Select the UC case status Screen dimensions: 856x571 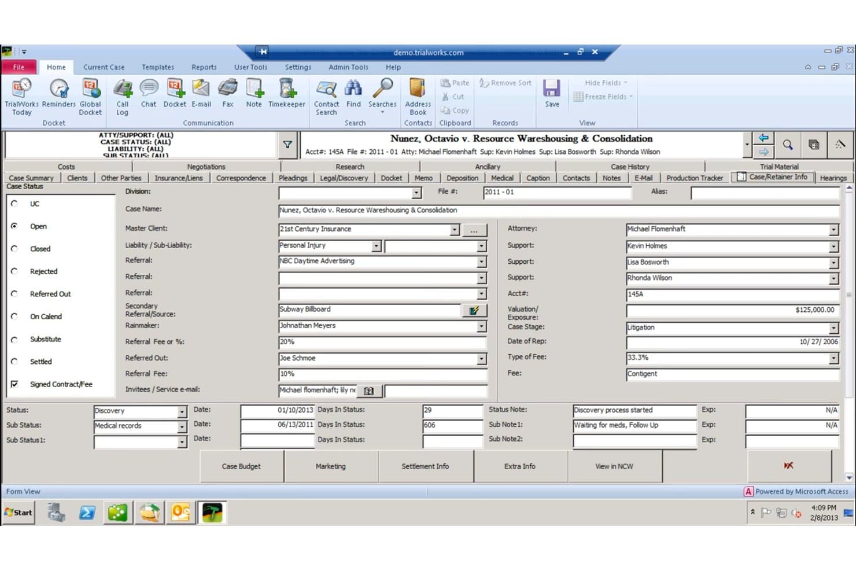[14, 204]
